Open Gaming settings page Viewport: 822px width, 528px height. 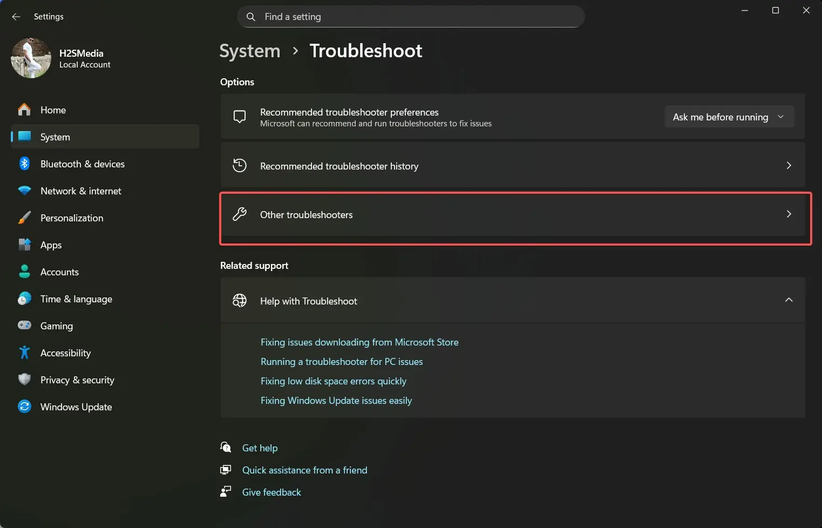tap(105, 326)
